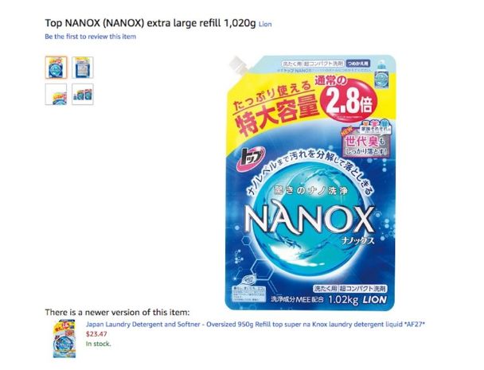Click the 1.02kg weight label on the package
Image resolution: width=484 pixels, height=370 pixels.
[x=343, y=300]
